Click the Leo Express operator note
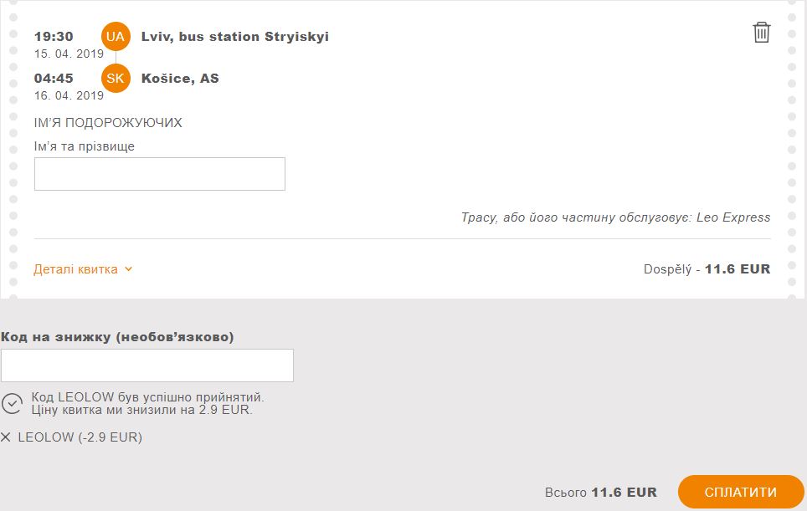807x511 pixels. coord(615,217)
